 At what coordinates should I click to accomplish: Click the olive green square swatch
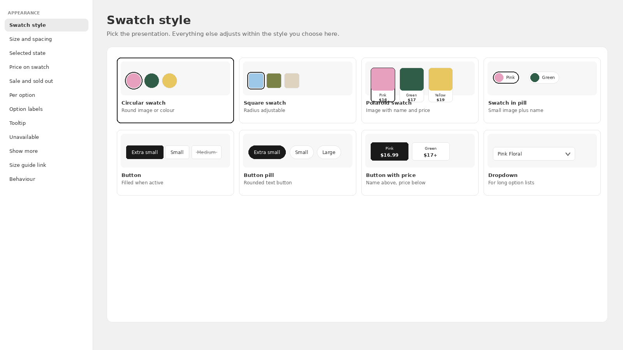274,81
